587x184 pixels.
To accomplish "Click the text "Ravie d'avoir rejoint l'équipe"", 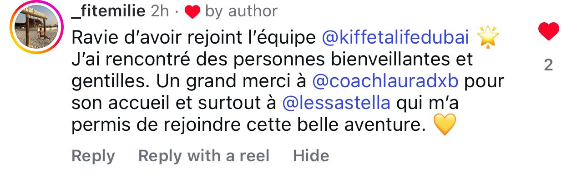I will click(x=194, y=38).
